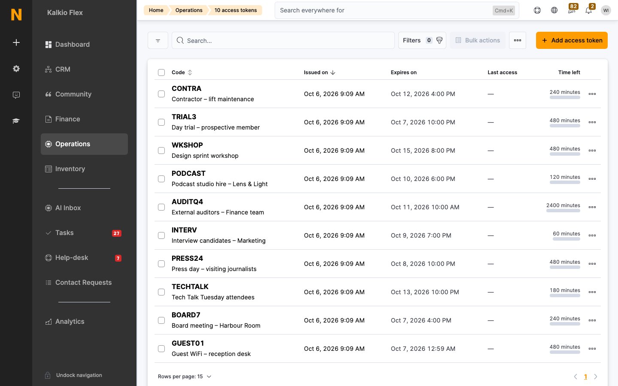This screenshot has width=618, height=386.
Task: Open settings gear in left rail
Action: point(16,69)
